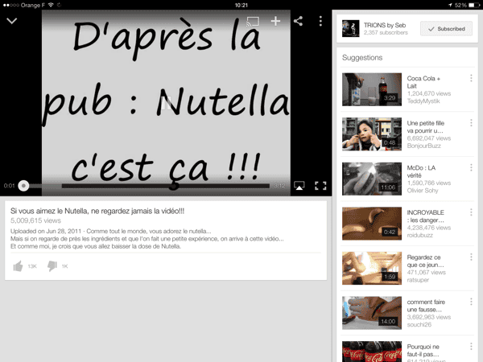Click the TeddyMystik channel name
Image resolution: width=483 pixels, height=362 pixels.
tap(423, 101)
